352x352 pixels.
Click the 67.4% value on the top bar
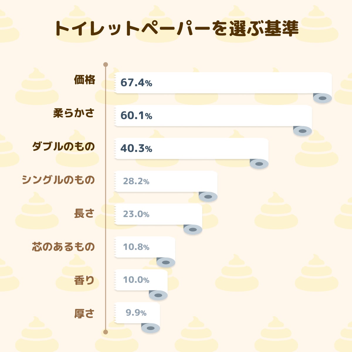(136, 83)
